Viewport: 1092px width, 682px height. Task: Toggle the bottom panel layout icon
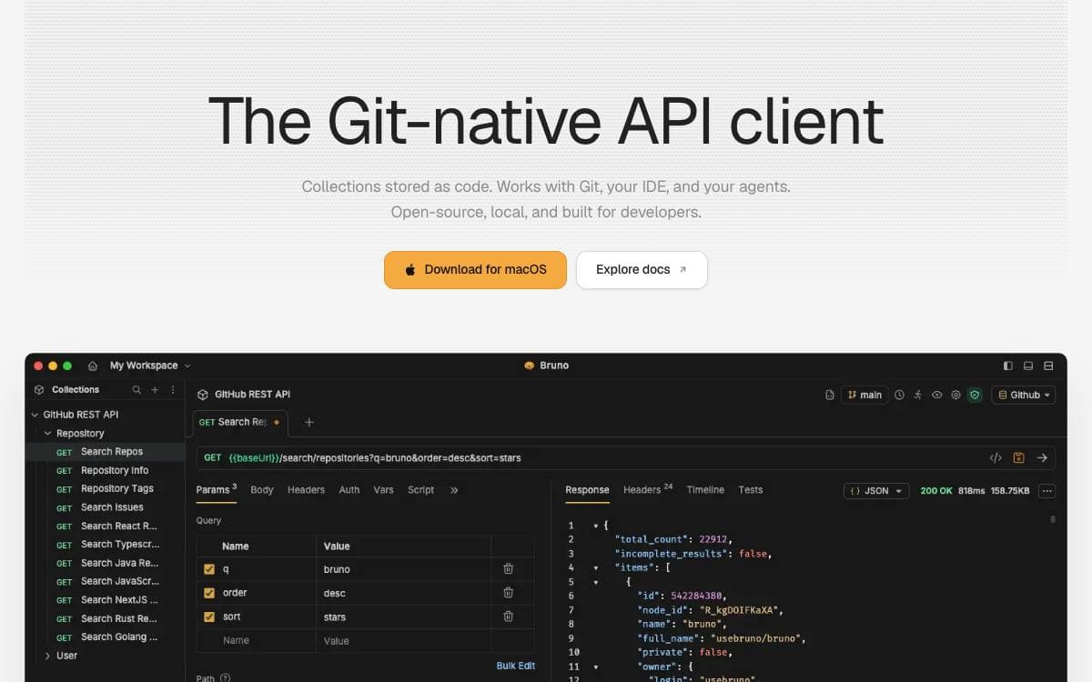tap(1028, 366)
